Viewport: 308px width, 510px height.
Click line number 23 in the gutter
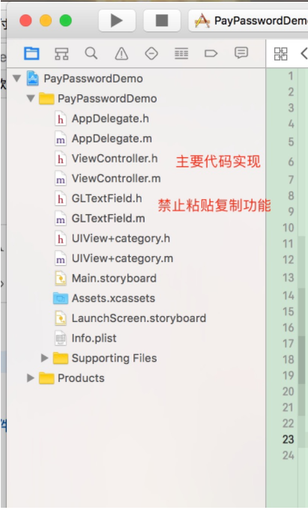coord(288,440)
